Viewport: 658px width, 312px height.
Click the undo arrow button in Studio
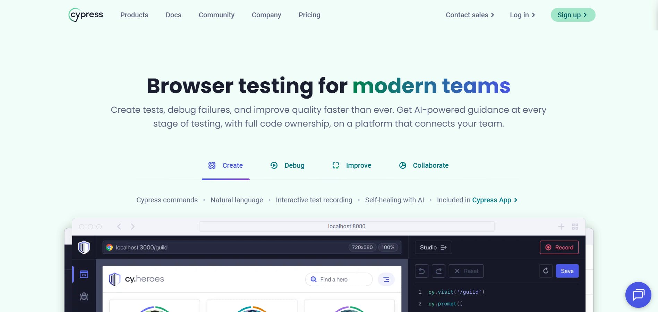pos(422,271)
